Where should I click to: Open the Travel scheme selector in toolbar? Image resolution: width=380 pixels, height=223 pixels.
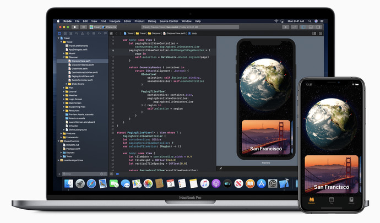(x=95, y=27)
